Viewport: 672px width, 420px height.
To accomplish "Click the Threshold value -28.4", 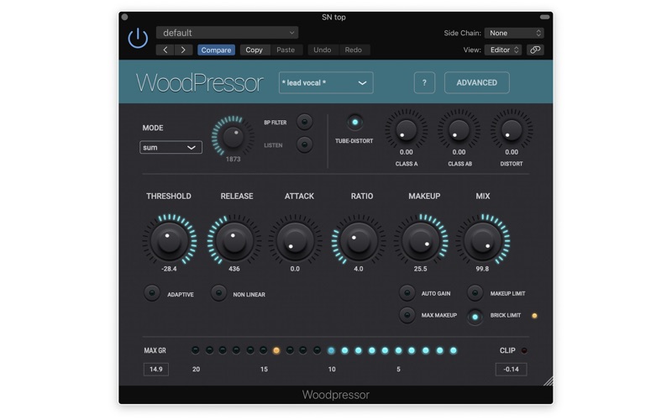I will 169,269.
